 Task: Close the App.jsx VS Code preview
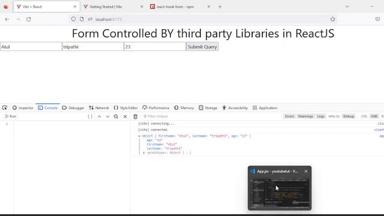306,171
